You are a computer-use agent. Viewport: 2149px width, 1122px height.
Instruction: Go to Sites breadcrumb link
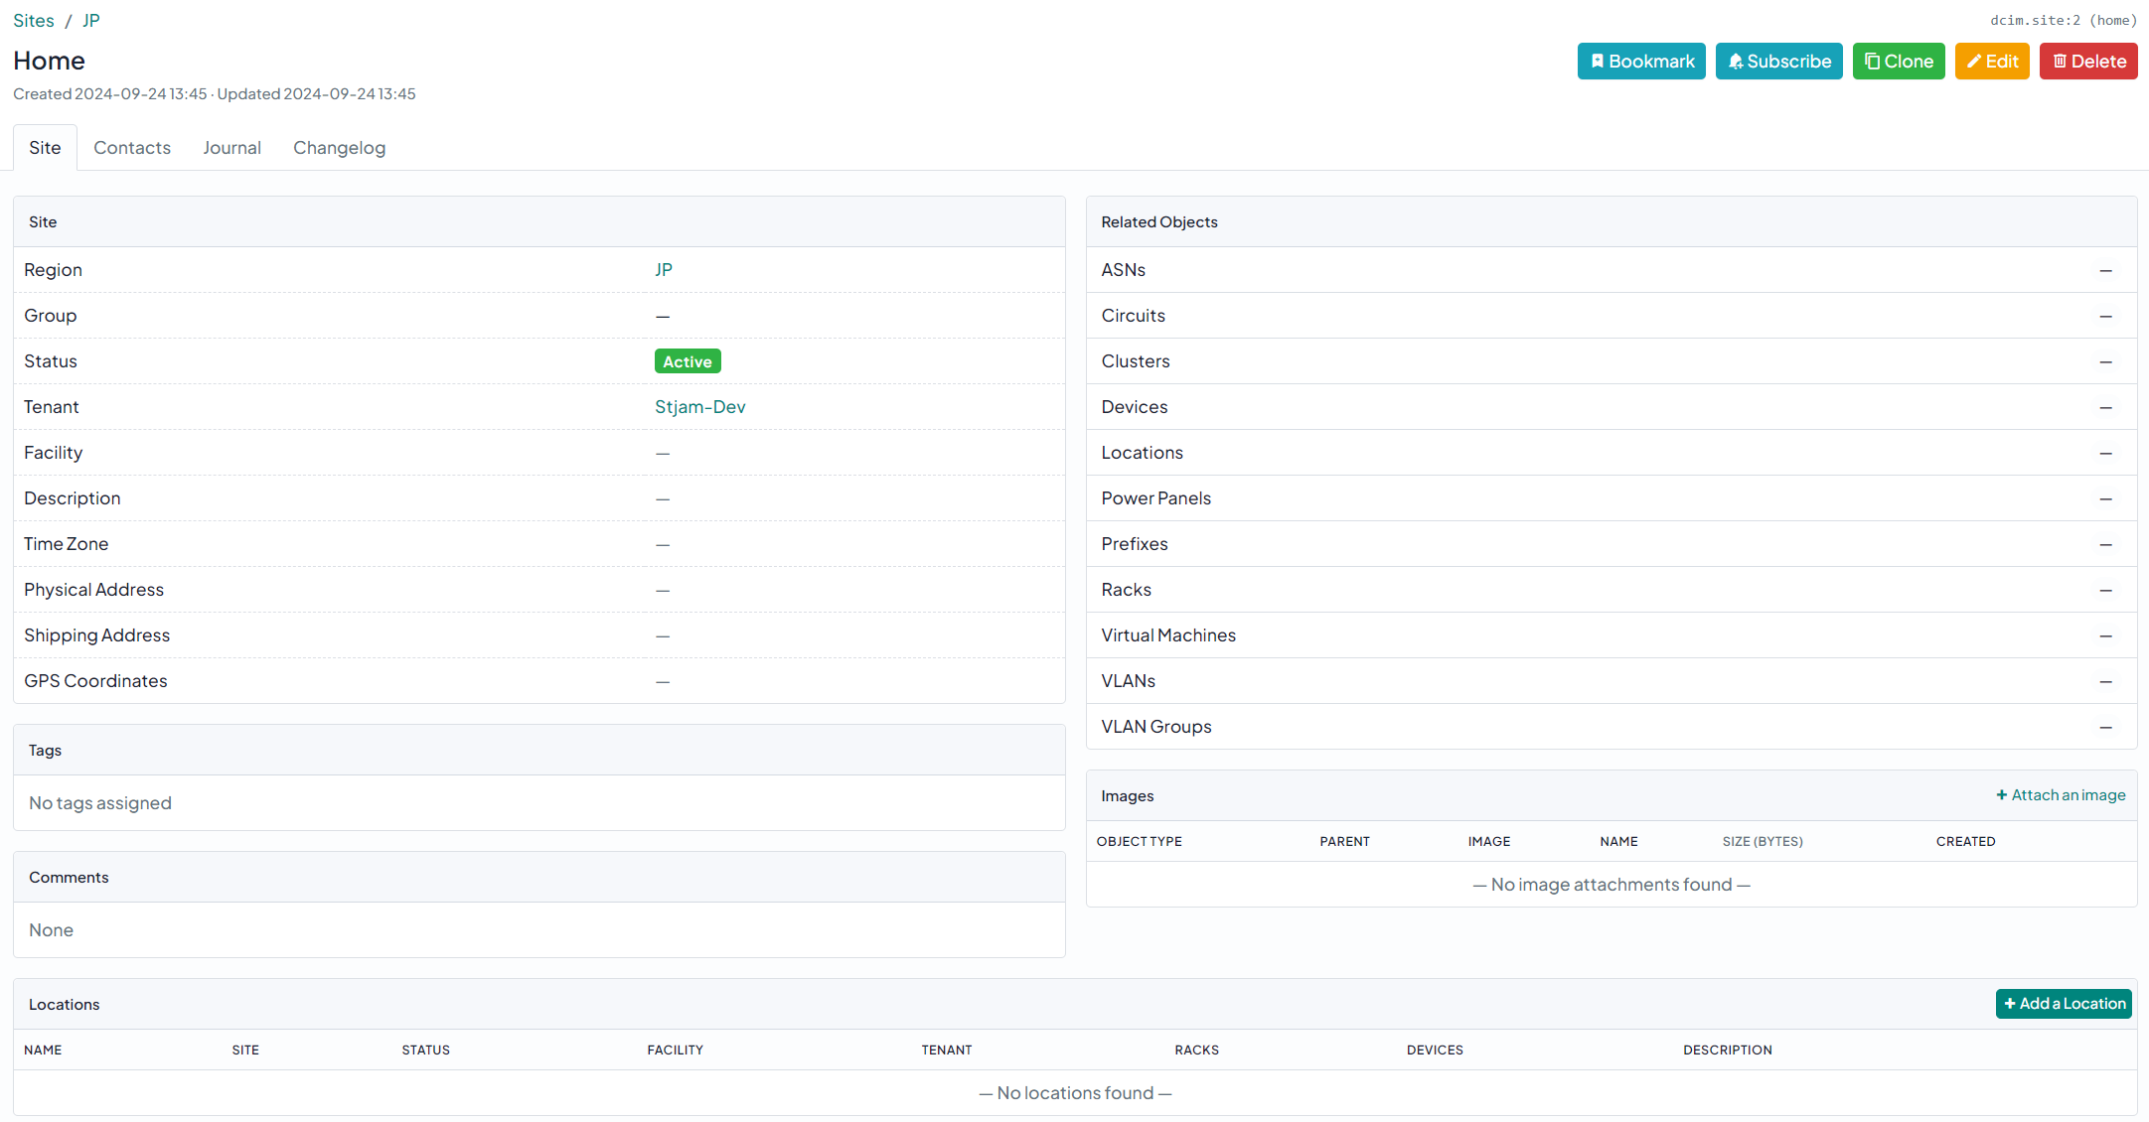pos(34,21)
